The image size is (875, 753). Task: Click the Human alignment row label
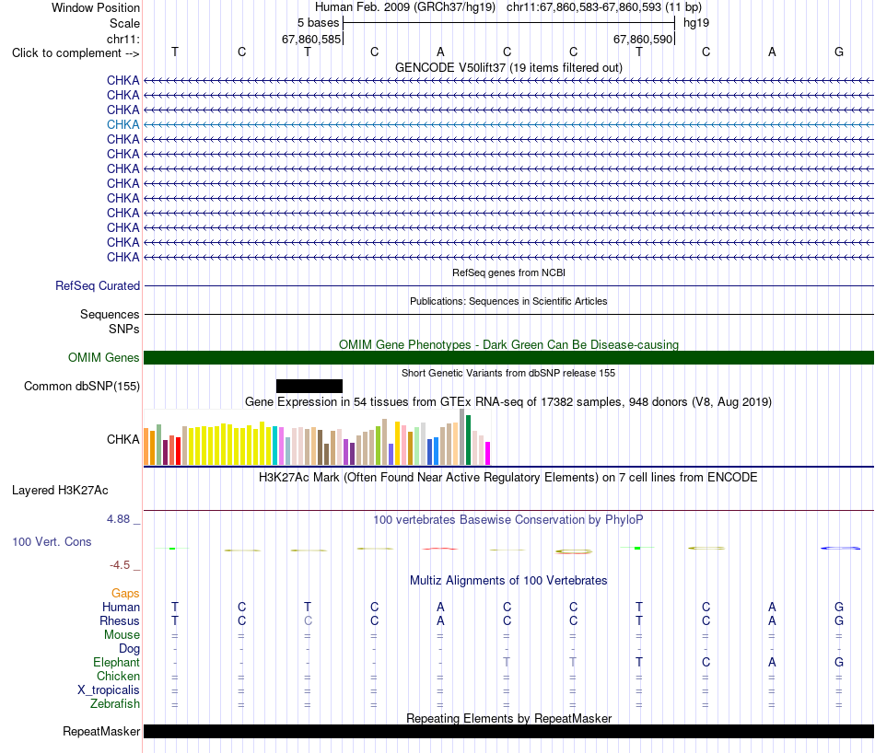pyautogui.click(x=121, y=607)
